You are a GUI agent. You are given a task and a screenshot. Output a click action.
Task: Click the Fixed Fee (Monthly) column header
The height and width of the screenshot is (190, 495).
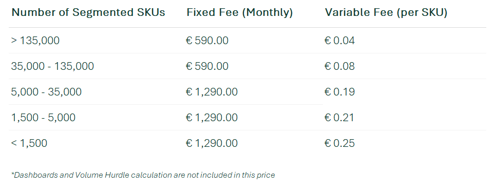tap(240, 13)
